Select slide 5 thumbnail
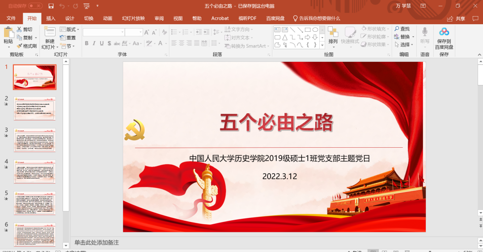The height and width of the screenshot is (252, 483). (34, 203)
